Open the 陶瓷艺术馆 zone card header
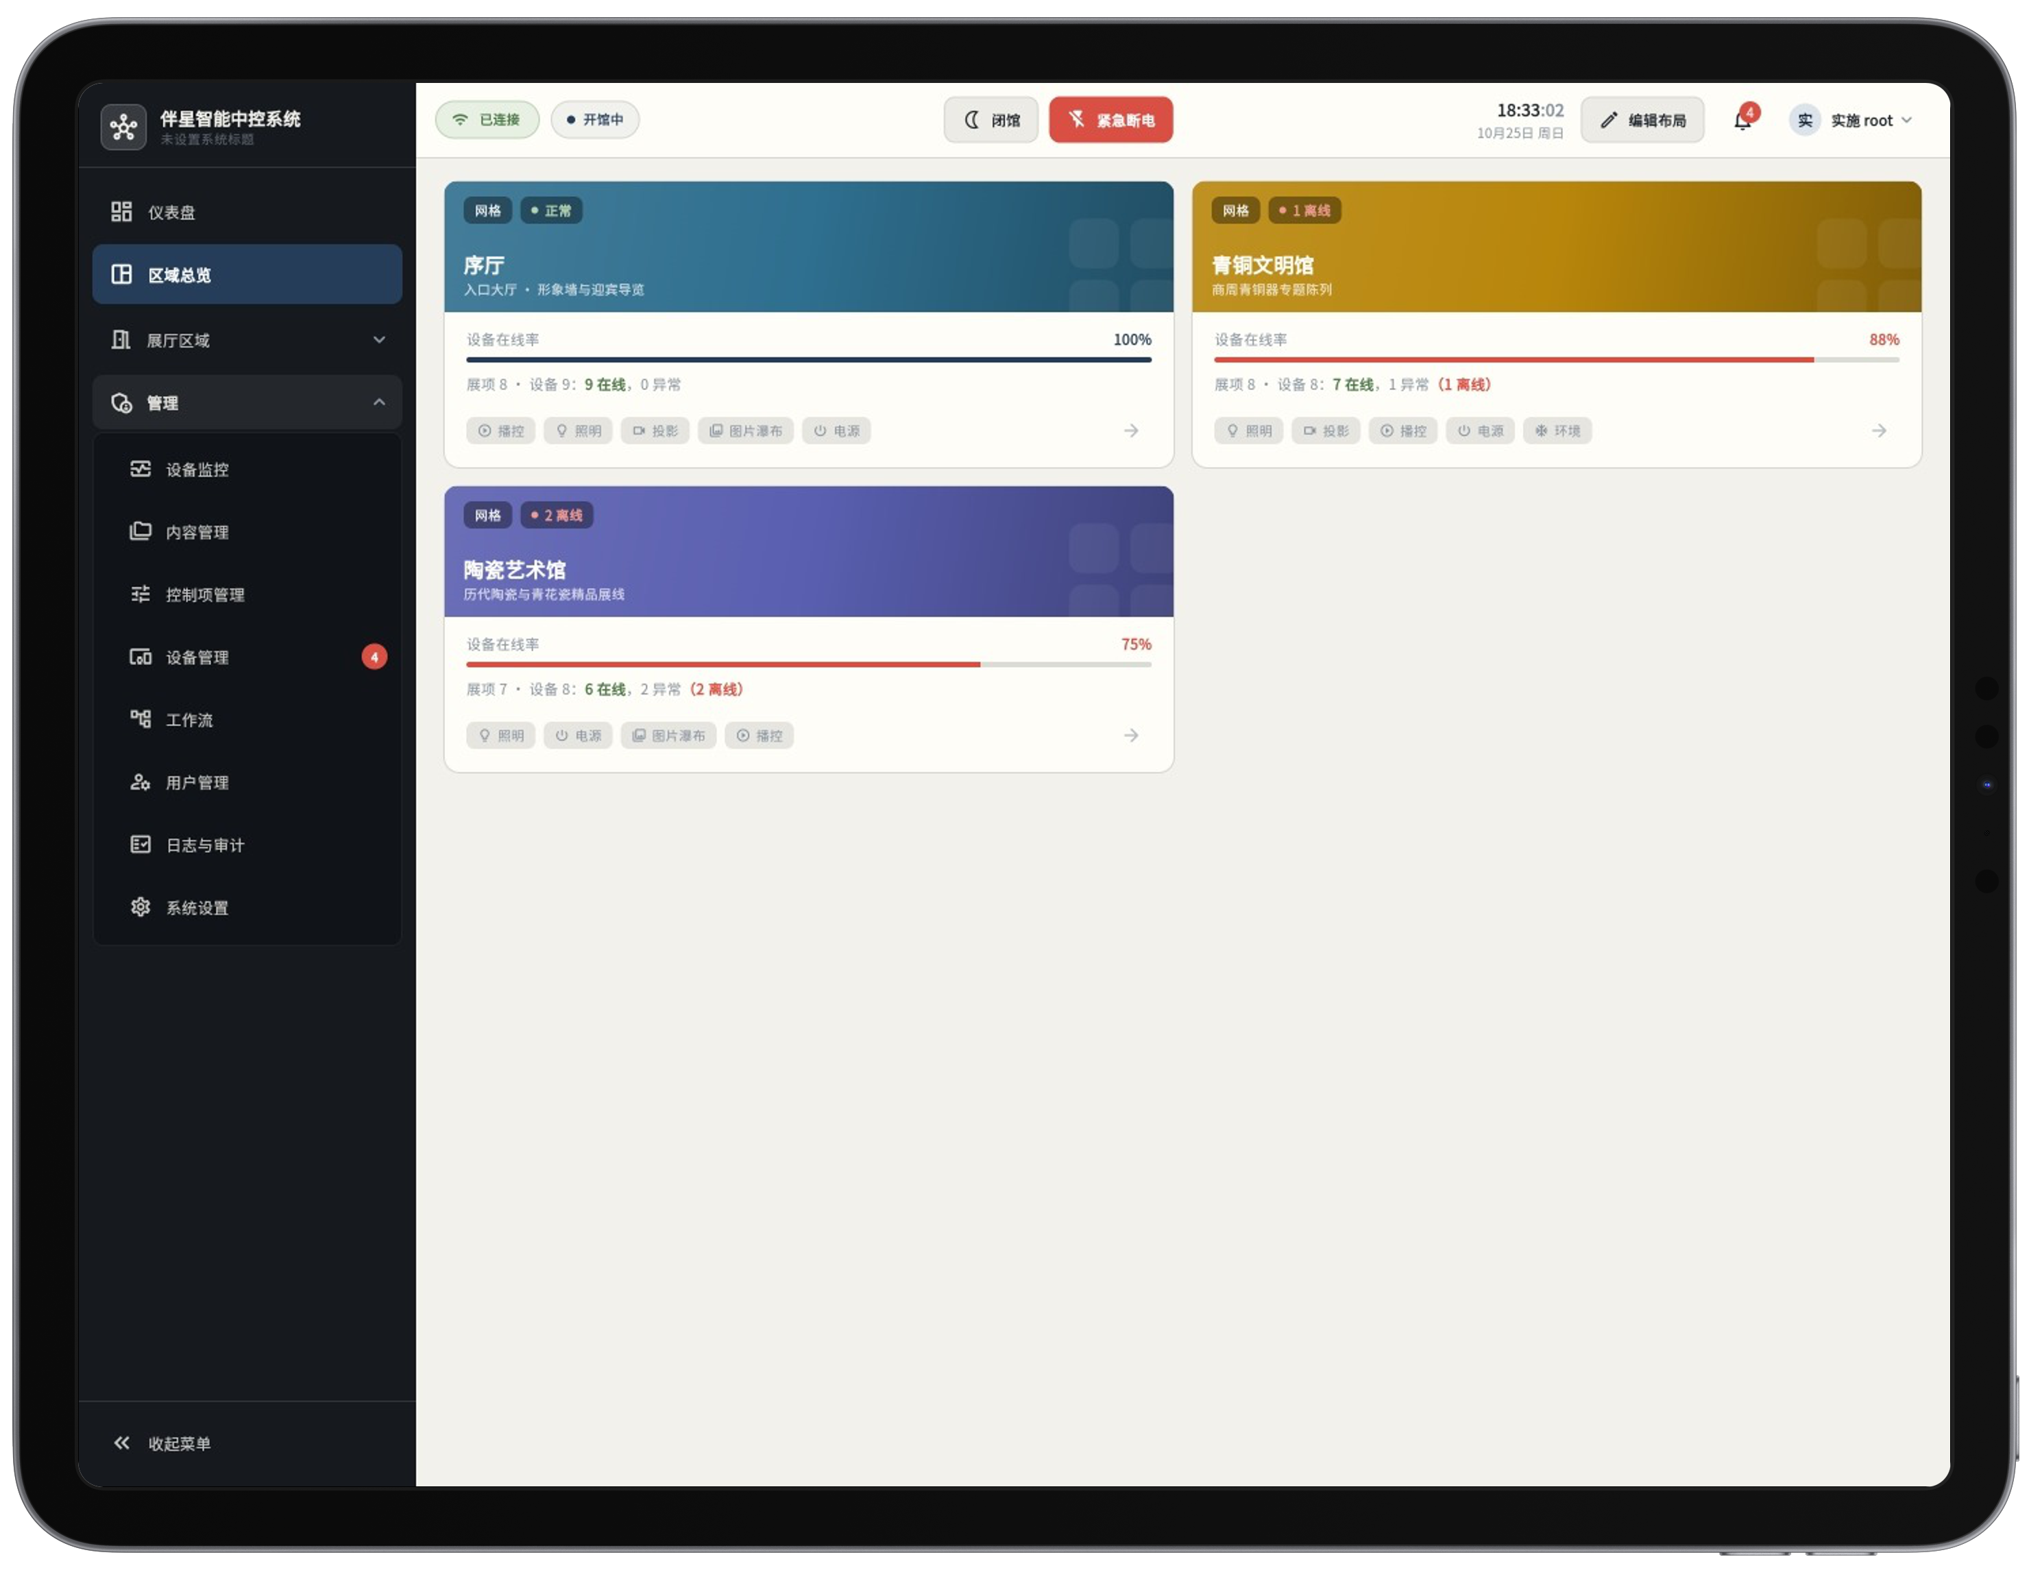The image size is (2029, 1570). coord(808,551)
